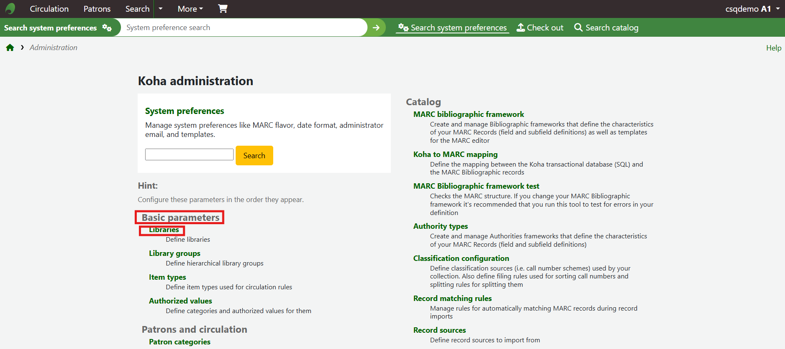Open MARC bibliographic framework link
This screenshot has width=785, height=349.
(469, 114)
